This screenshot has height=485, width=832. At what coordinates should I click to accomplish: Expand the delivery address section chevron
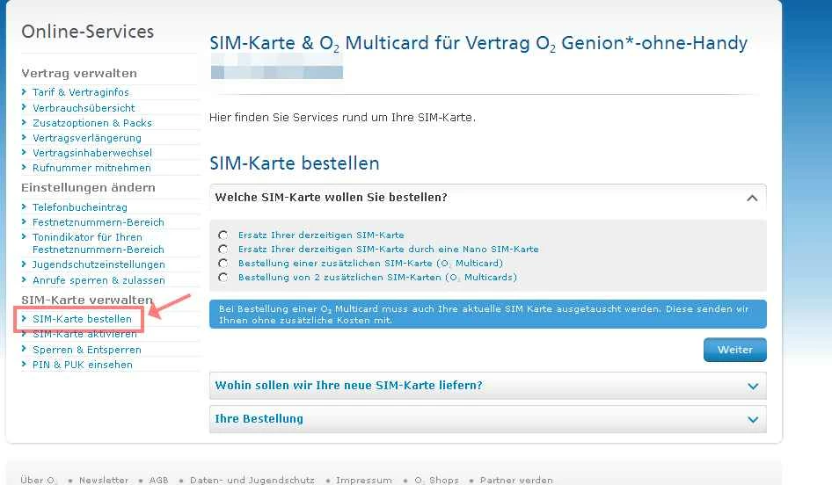click(752, 386)
